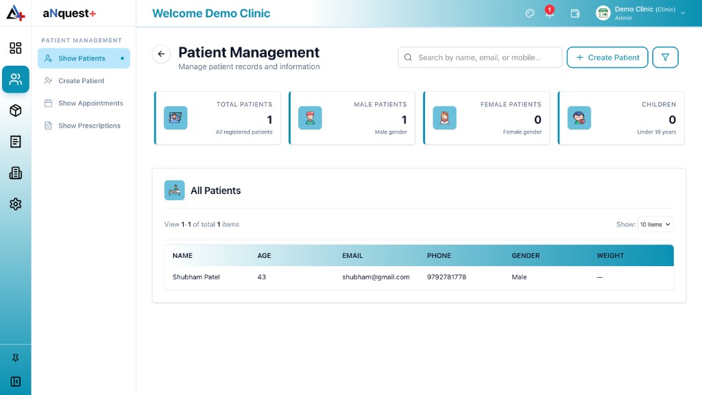The height and width of the screenshot is (395, 702).
Task: Open the settings gear icon in sidebar
Action: pyautogui.click(x=16, y=204)
